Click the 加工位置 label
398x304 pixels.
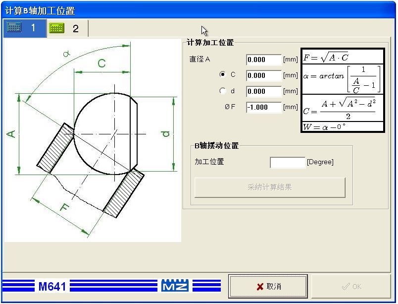click(x=209, y=162)
